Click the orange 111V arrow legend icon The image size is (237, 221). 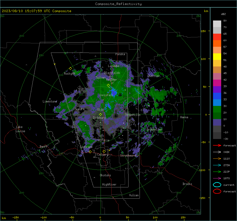tap(217, 158)
